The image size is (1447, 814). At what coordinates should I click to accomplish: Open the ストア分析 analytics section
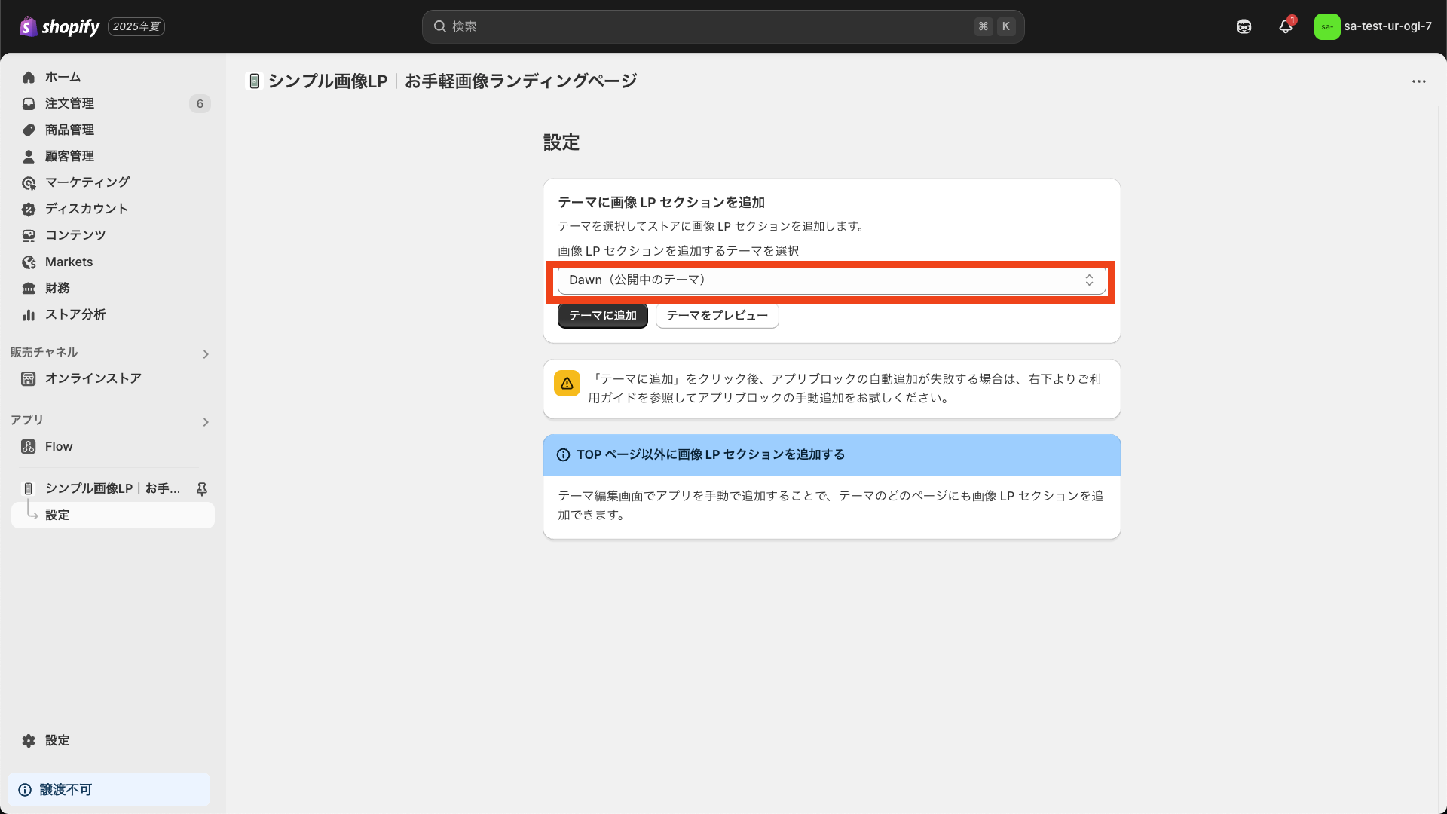tap(75, 314)
